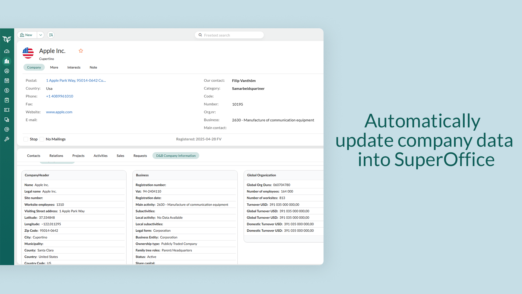Click the Ownership type: Publicly Traded Company row
Viewport: 522px width, 294px height.
pos(185,244)
